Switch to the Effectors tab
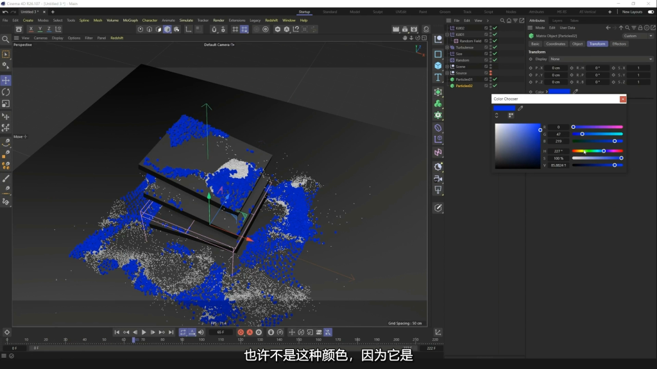Screen dimensions: 657x369 pyautogui.click(x=619, y=44)
